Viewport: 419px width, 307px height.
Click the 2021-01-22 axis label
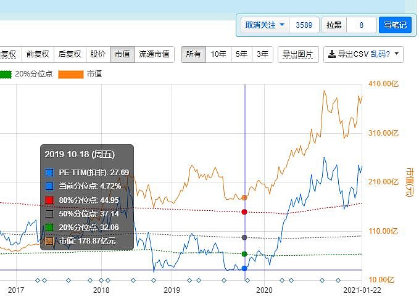[x=362, y=290]
